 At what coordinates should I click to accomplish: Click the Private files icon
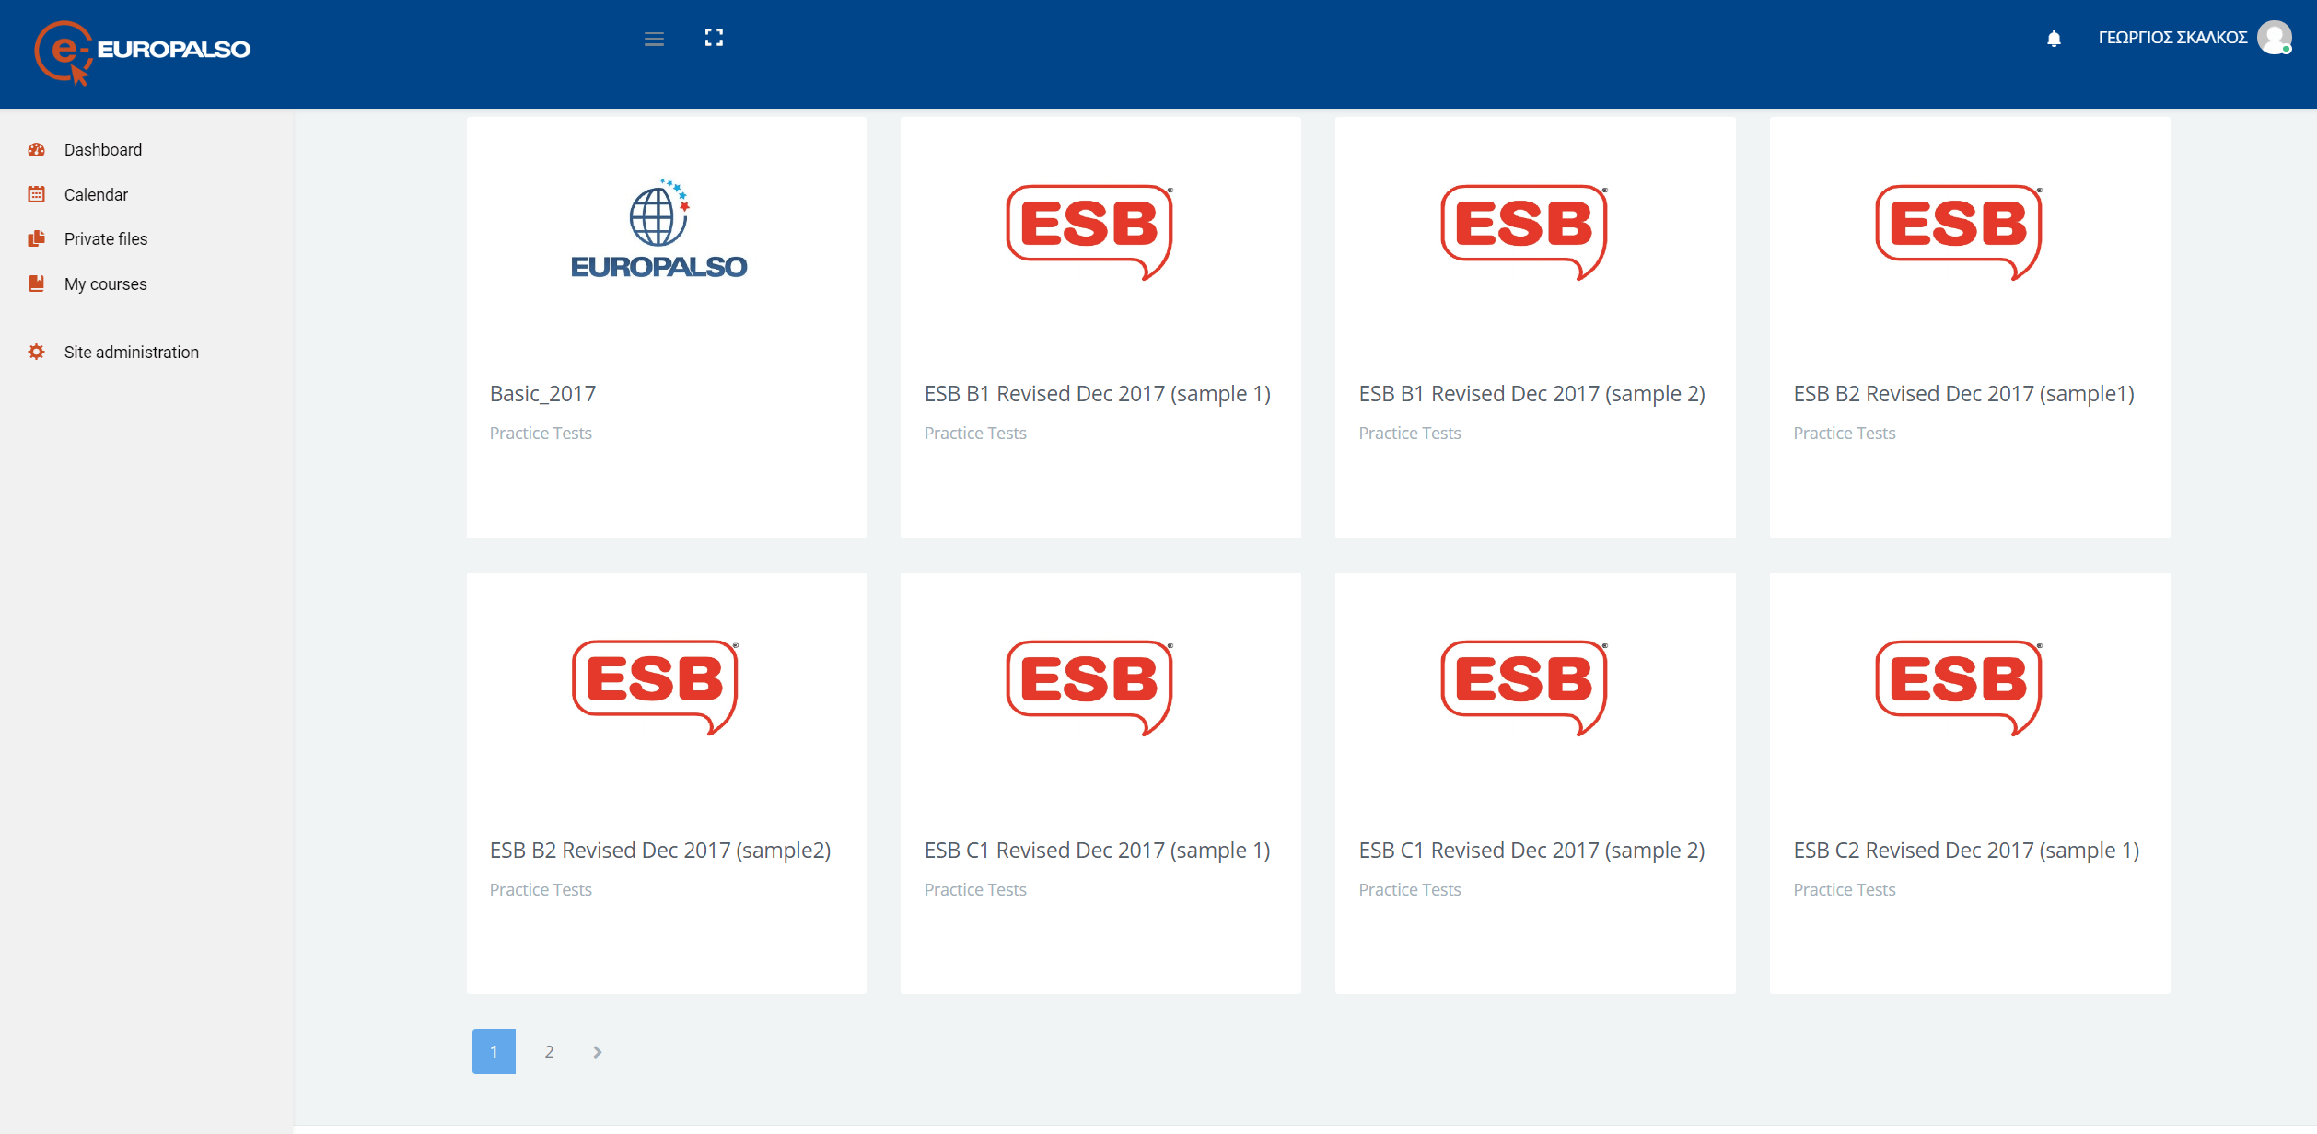pyautogui.click(x=37, y=238)
